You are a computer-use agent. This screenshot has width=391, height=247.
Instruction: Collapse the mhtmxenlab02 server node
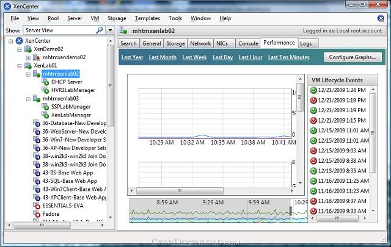coord(28,74)
